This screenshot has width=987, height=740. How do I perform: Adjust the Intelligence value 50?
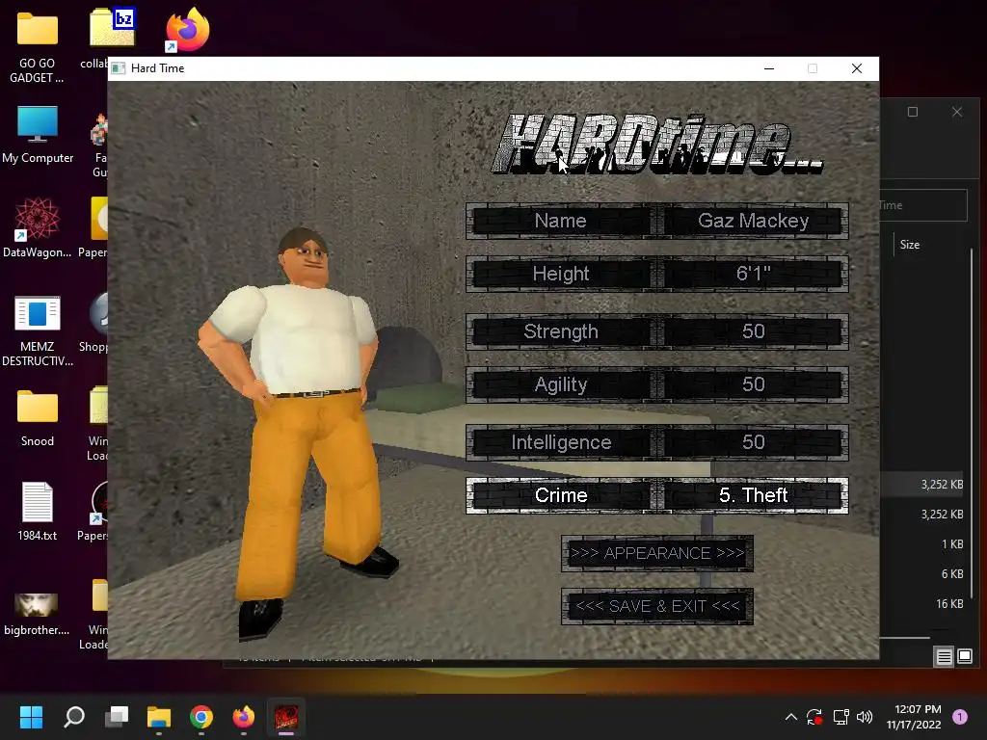[x=753, y=442]
